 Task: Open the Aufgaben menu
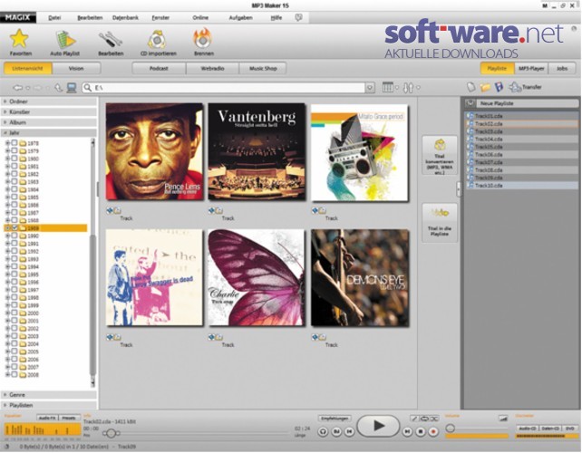[x=240, y=17]
